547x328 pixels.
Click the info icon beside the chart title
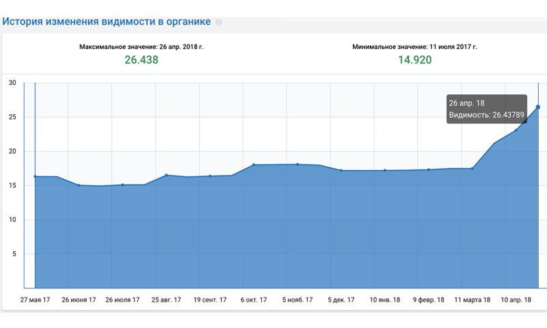[x=219, y=22]
